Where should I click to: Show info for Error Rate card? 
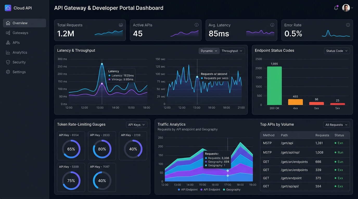[x=348, y=25]
